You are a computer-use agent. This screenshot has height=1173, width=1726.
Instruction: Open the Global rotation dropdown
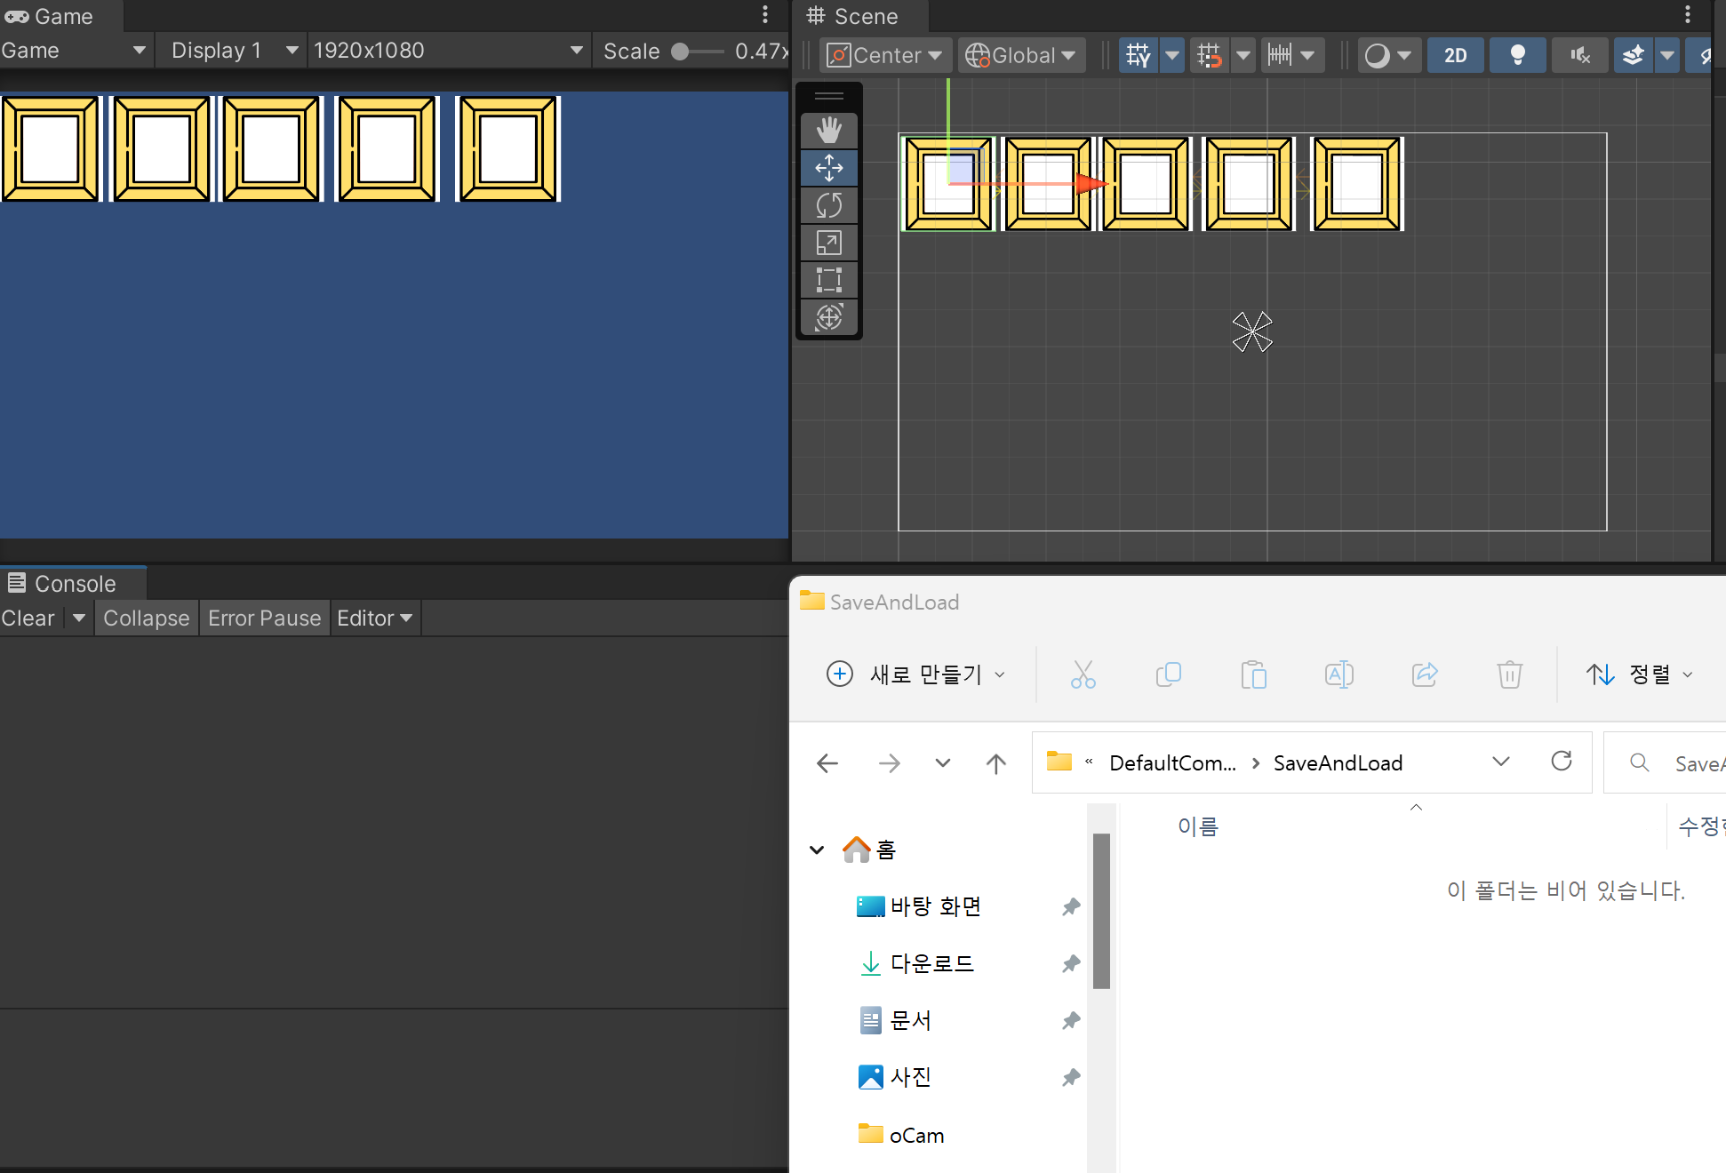[x=1020, y=55]
